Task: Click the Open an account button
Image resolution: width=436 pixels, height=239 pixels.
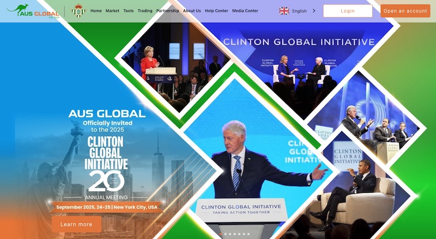Action: (405, 11)
